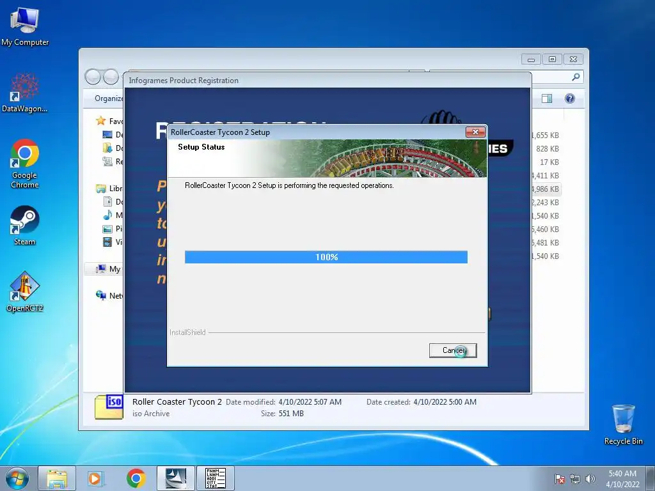Minimize the Explorer window
Screen dimensions: 655x491
pyautogui.click(x=531, y=59)
